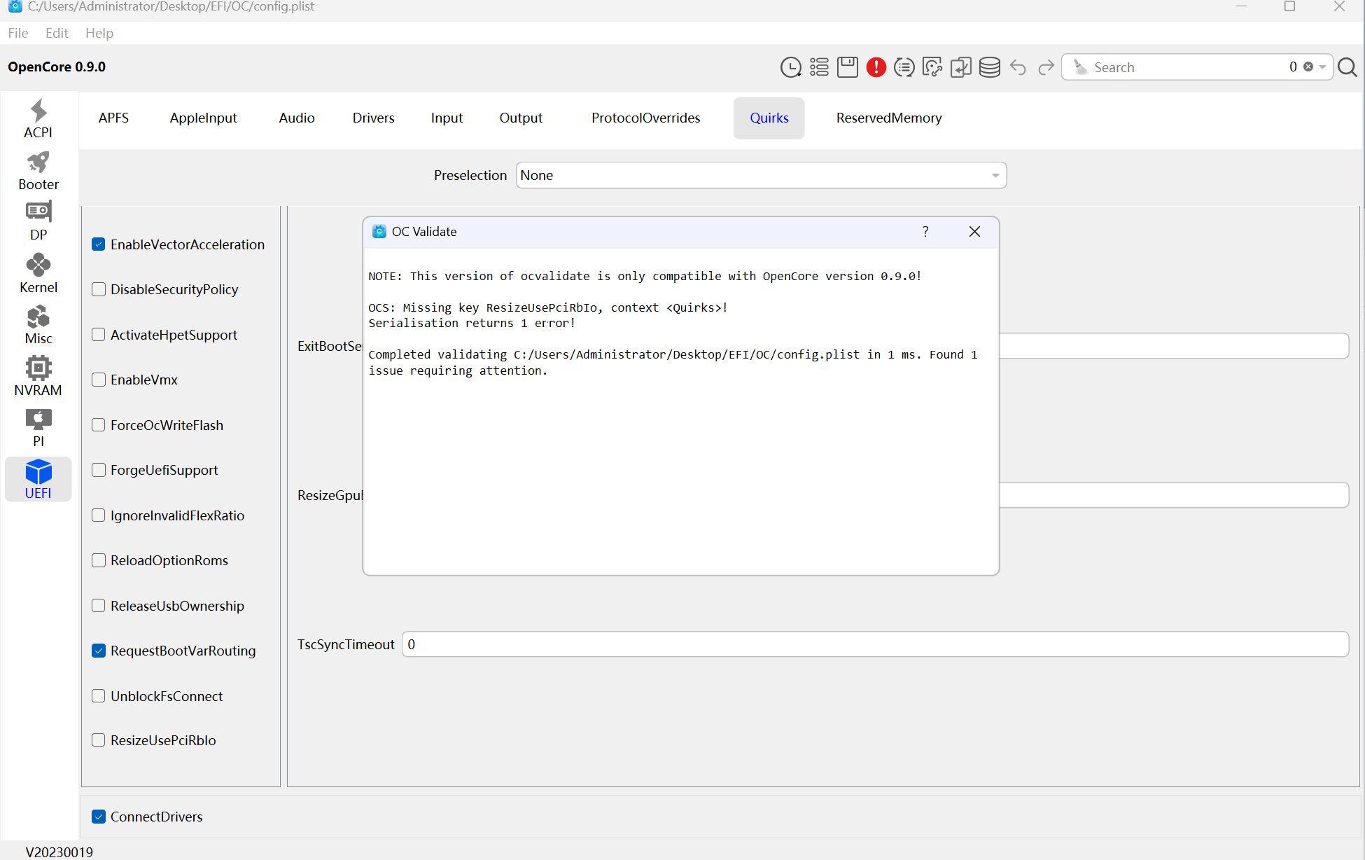Screen dimensions: 1365x860
Task: Close the OC Validate dialog
Action: (974, 232)
